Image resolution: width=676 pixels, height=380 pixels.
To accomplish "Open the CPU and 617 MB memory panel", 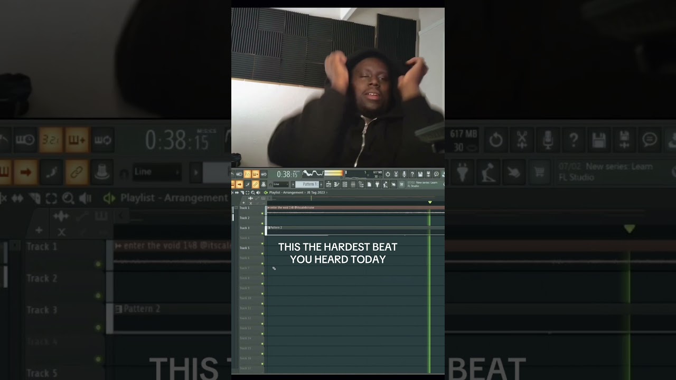I will pos(363,174).
